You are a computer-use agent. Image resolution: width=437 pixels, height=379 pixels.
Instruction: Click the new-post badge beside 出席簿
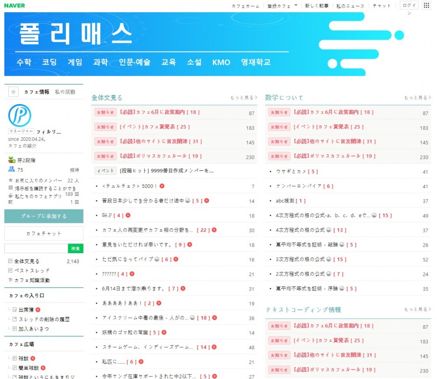tap(38, 309)
